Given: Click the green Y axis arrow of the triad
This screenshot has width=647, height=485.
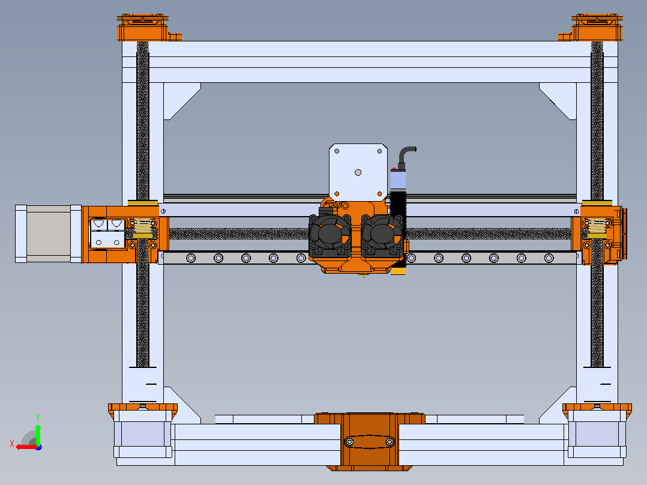Looking at the screenshot, I should [38, 435].
